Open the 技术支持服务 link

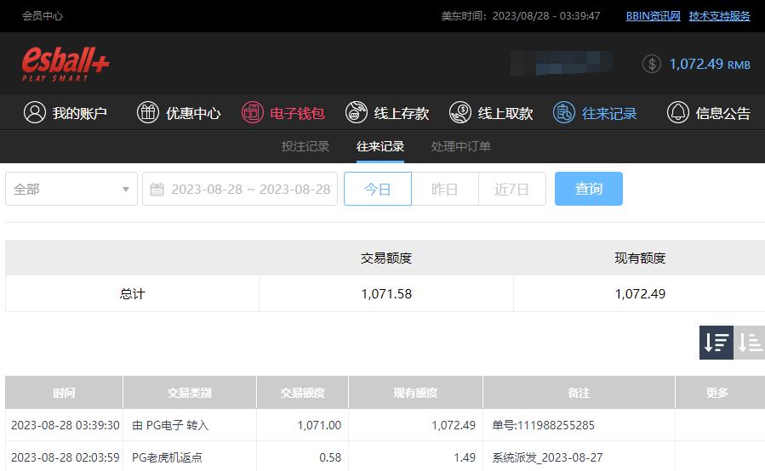click(720, 15)
